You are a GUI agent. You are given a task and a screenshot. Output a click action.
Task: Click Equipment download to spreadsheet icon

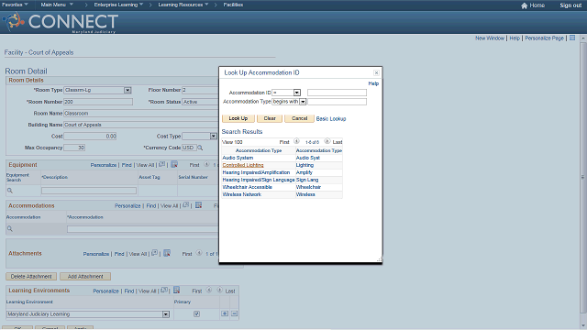click(174, 165)
